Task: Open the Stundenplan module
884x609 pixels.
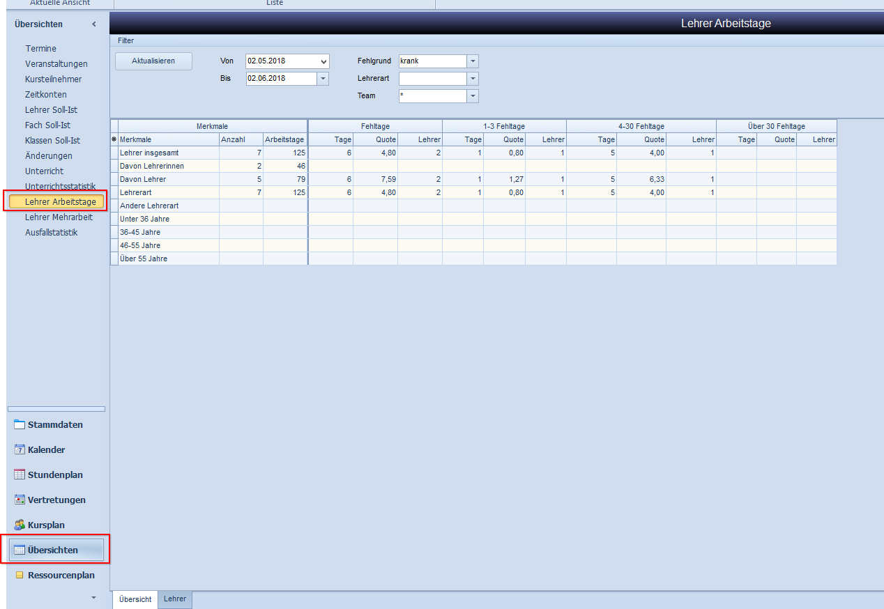Action: pyautogui.click(x=56, y=475)
